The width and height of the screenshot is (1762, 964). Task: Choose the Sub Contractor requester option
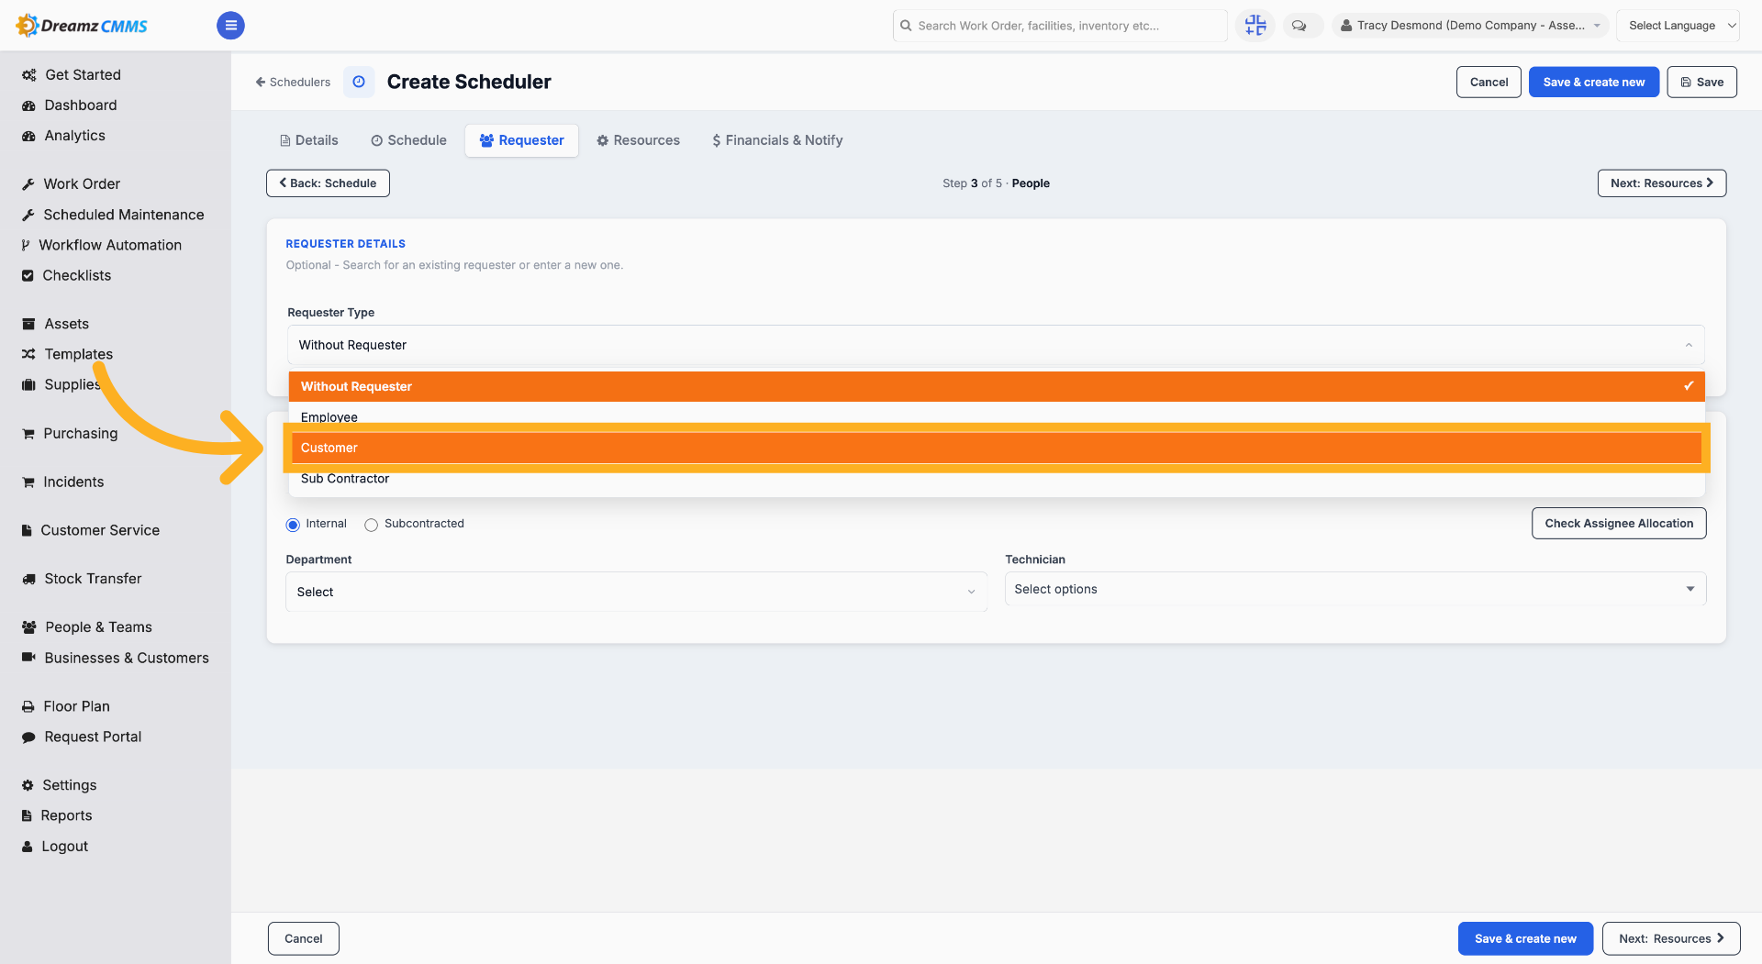(996, 479)
